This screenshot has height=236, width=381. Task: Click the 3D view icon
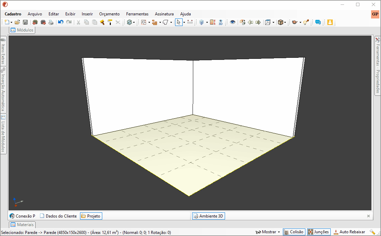tap(221, 22)
